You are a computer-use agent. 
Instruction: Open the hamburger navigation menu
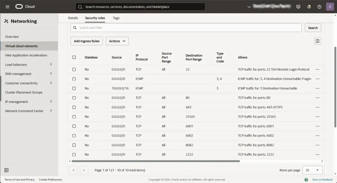click(x=7, y=7)
